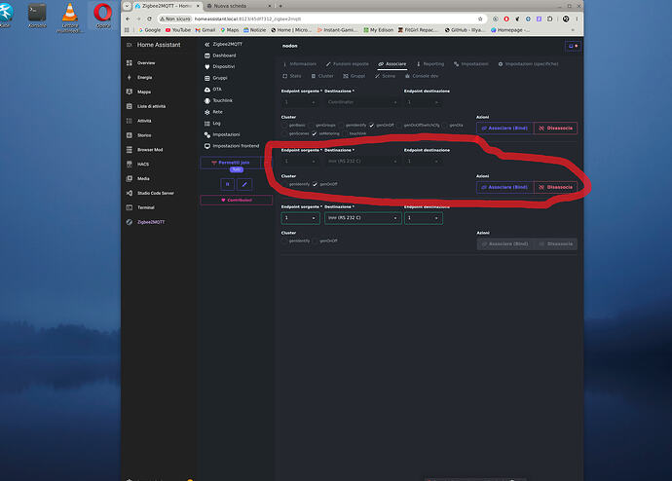The image size is (672, 481).
Task: Open Endpoint sorgente dropdown of Coordinator binding
Action: [x=300, y=102]
